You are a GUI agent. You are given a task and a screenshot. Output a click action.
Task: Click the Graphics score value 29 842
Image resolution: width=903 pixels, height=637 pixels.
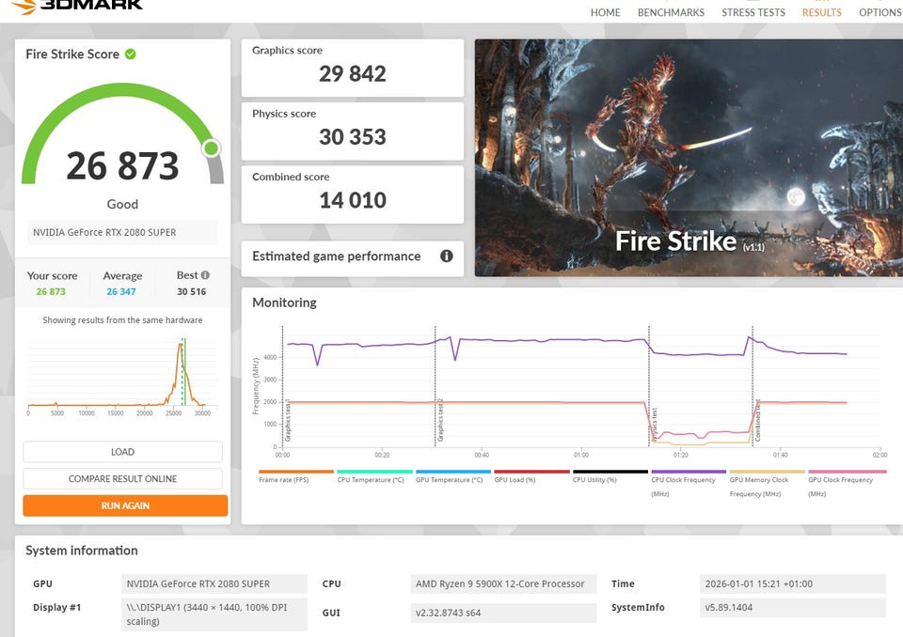[x=353, y=73]
